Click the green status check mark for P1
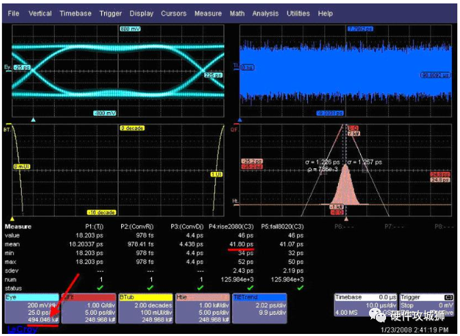This screenshot has width=460, height=336. pyautogui.click(x=100, y=288)
